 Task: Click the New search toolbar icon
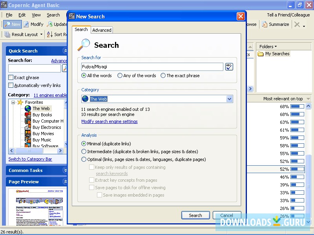[7, 24]
